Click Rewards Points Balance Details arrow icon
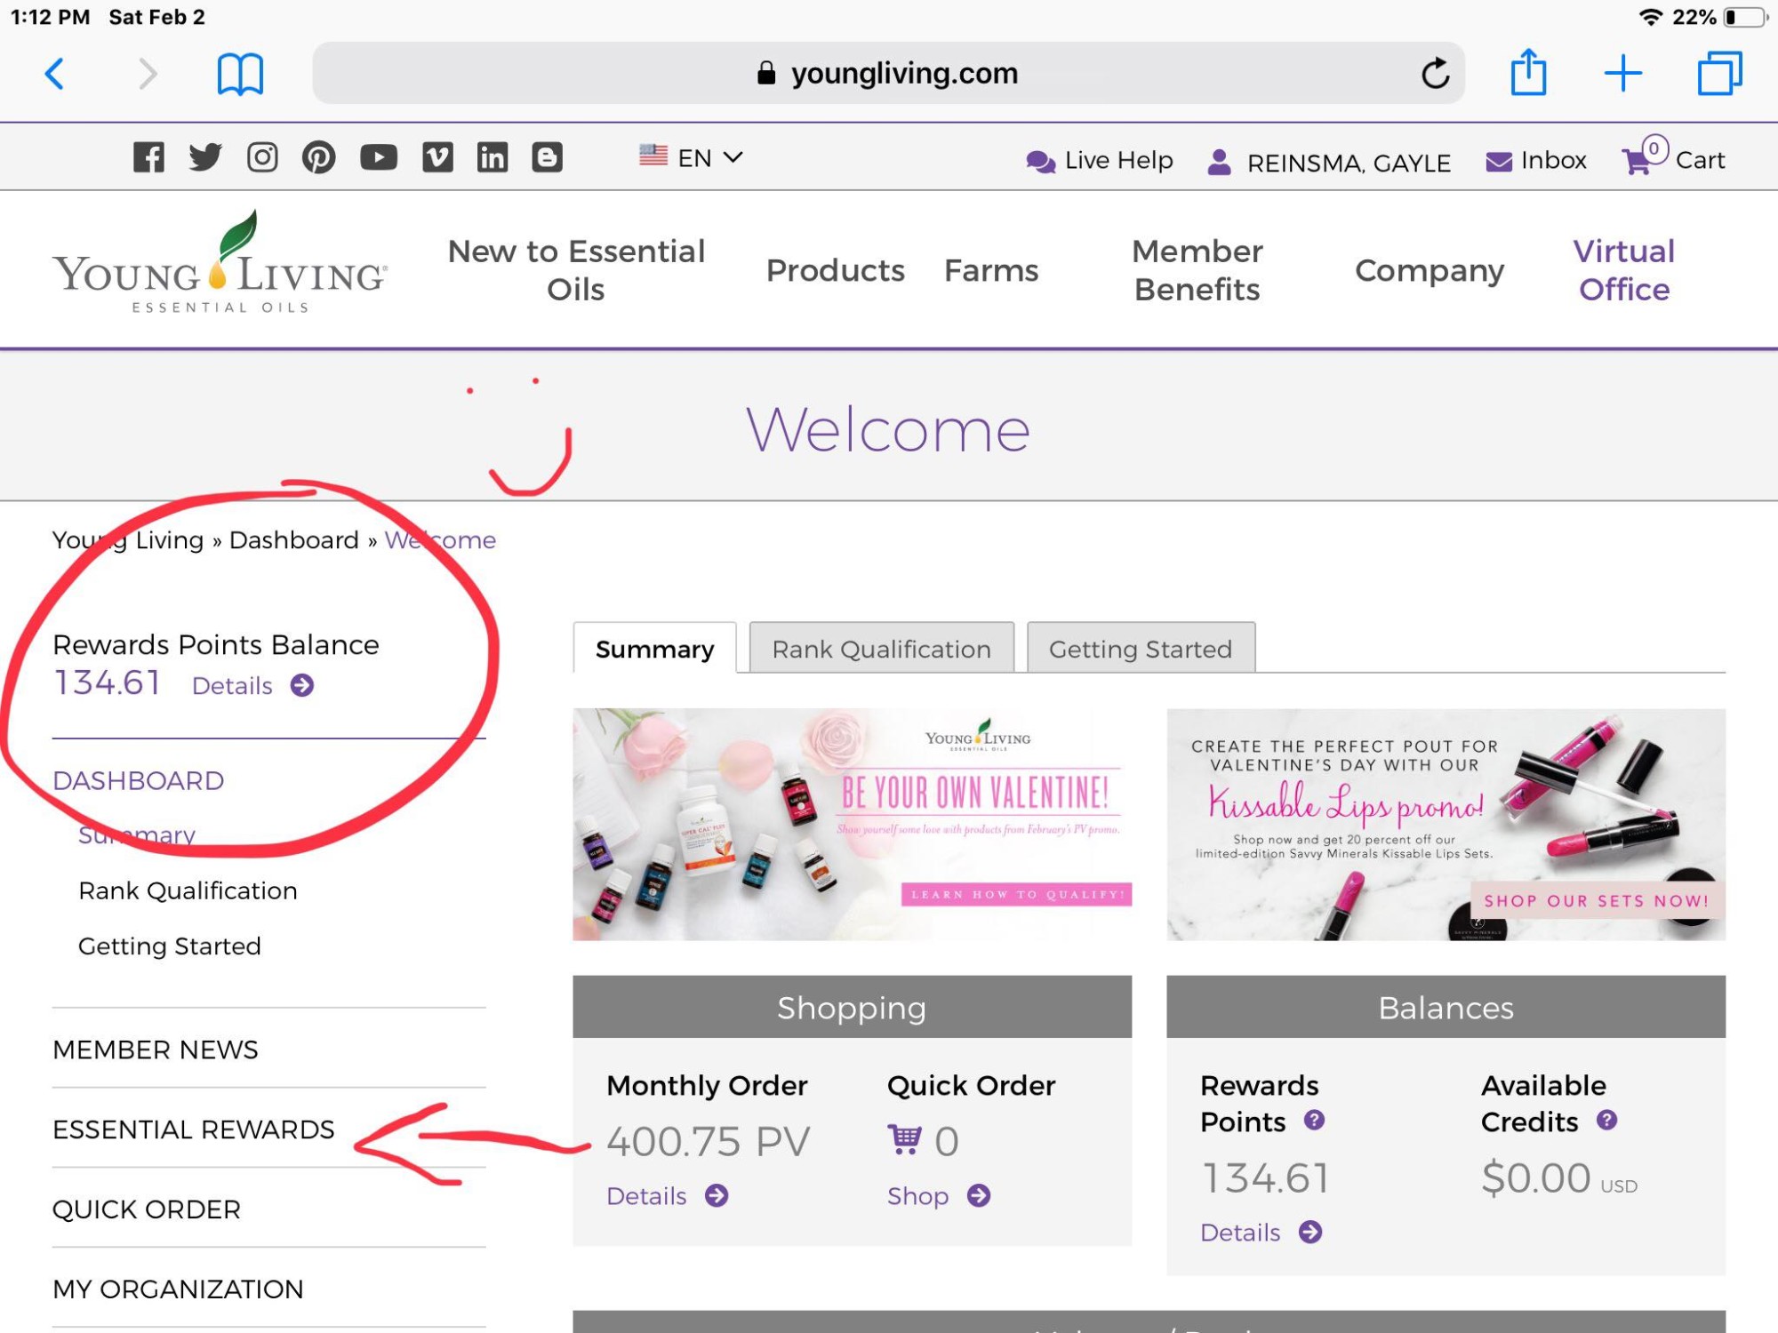This screenshot has width=1778, height=1333. click(302, 685)
